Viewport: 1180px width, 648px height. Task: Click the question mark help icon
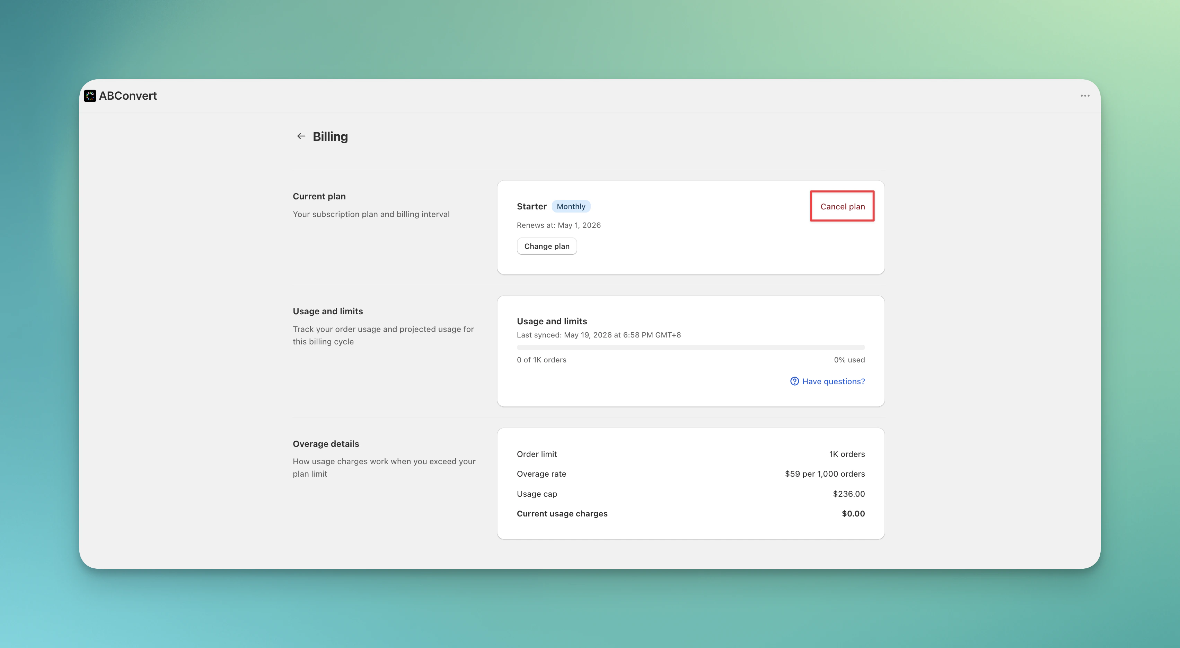click(794, 381)
